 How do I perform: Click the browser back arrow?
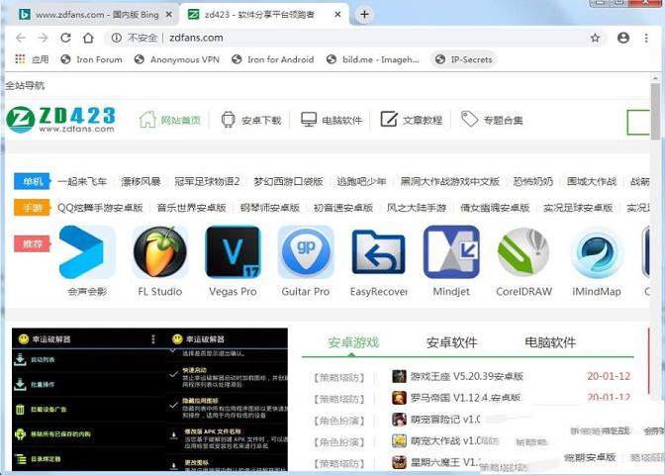21,38
